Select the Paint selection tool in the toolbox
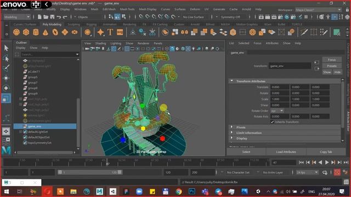351x197 pixels. 6,68
